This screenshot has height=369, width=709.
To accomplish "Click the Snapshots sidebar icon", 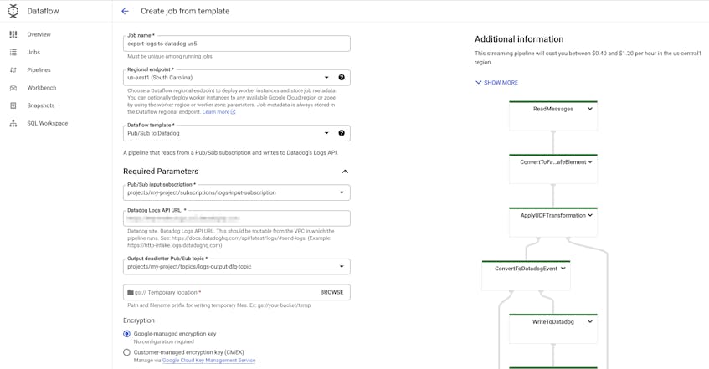I will (13, 105).
